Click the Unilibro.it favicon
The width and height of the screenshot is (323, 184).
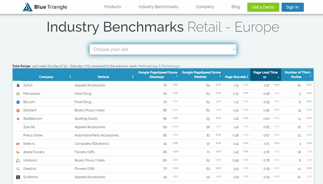coord(18,160)
